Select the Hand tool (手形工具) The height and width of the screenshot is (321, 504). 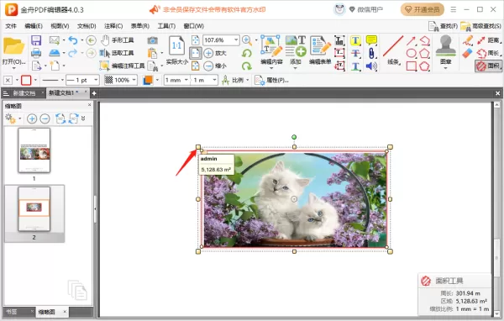118,40
